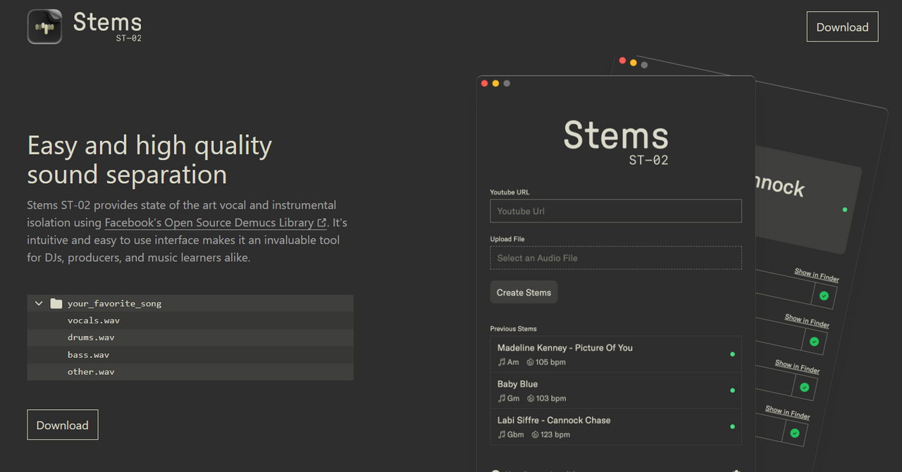Click the your_favorite_song folder icon
The image size is (902, 472).
click(x=56, y=304)
